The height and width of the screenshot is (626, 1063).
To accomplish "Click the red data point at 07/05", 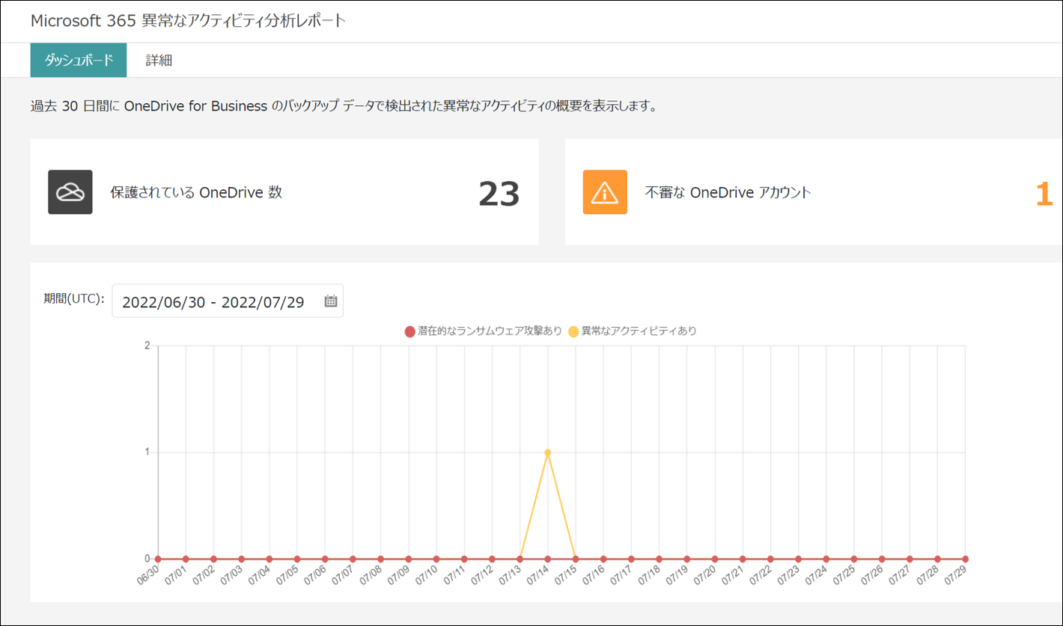I will click(297, 559).
